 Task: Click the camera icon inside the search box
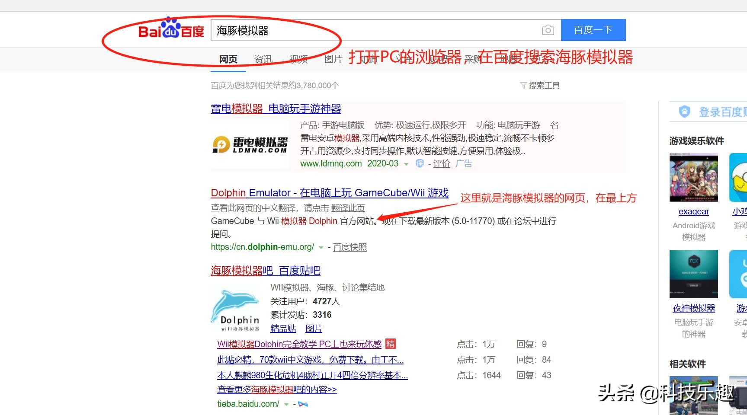(x=548, y=30)
